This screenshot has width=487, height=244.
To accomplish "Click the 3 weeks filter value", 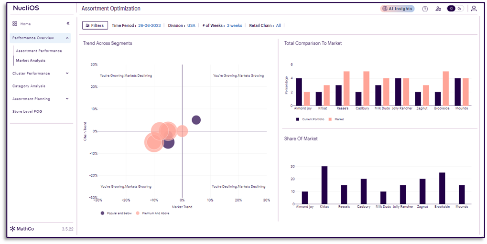I will click(234, 25).
